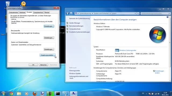Open the Computerschutz sidebar link
This screenshot has width=172, height=96.
(x=75, y=29)
